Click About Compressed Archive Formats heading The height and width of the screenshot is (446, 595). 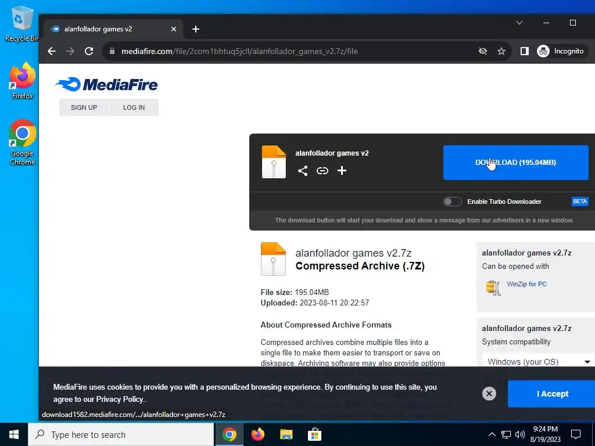click(326, 325)
